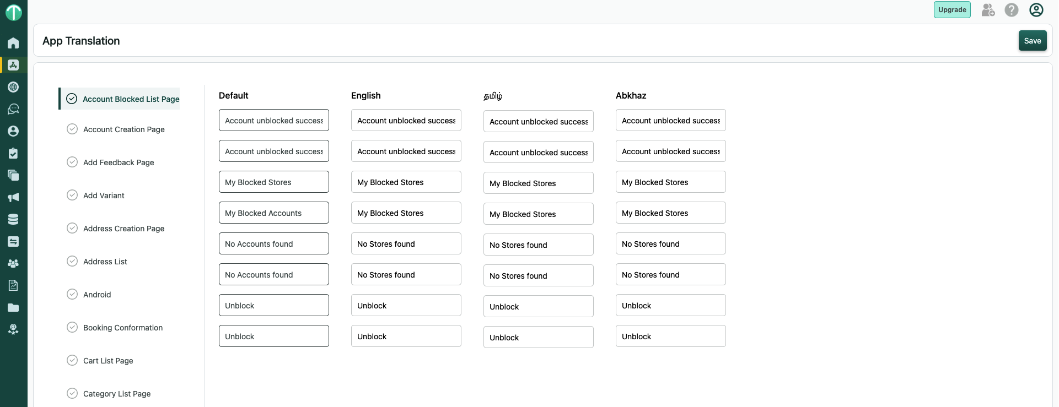This screenshot has height=407, width=1059.
Task: Click check circle next to Android
Action: click(x=72, y=294)
